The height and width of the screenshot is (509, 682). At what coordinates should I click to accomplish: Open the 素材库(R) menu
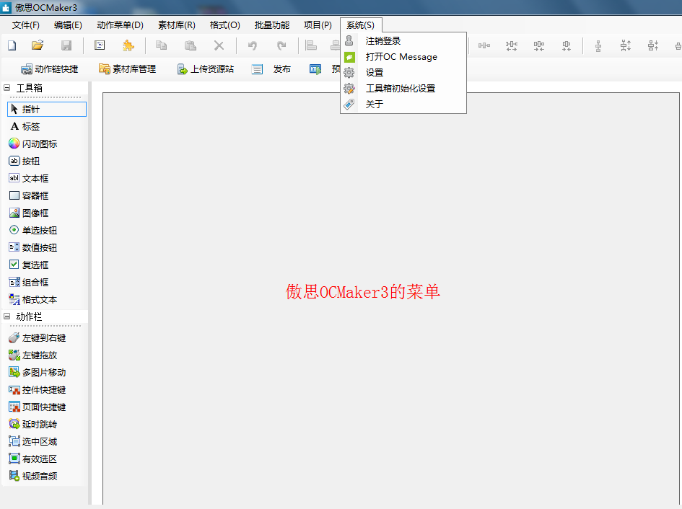[x=177, y=25]
